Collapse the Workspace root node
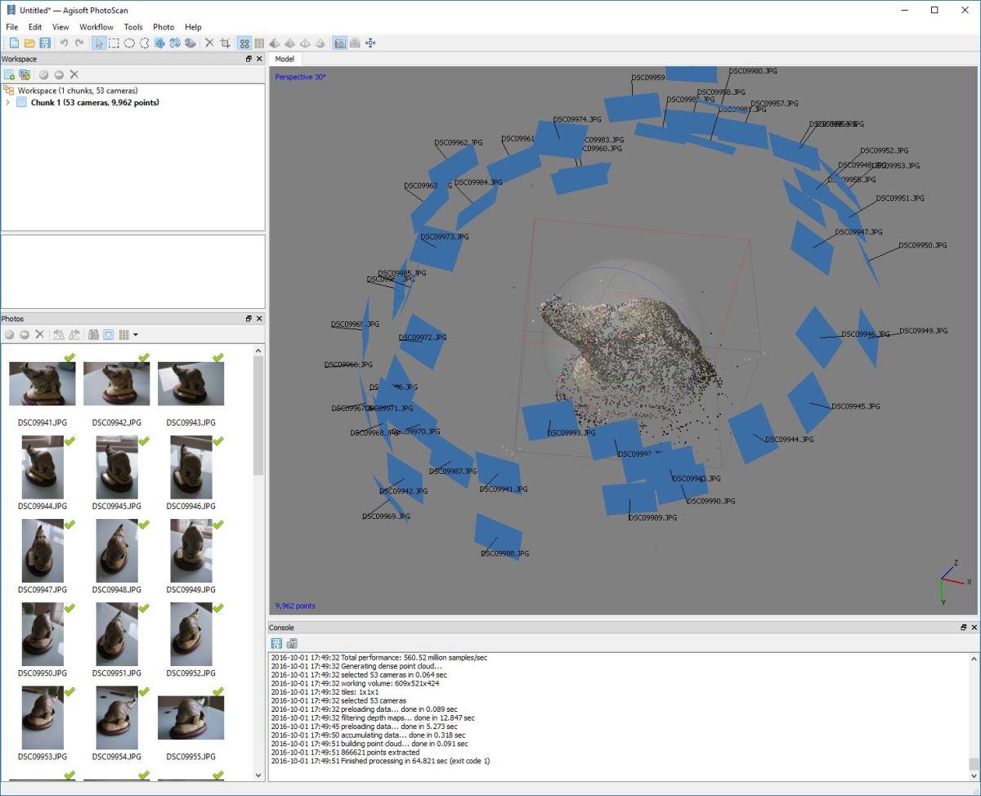The height and width of the screenshot is (796, 981). [x=8, y=91]
